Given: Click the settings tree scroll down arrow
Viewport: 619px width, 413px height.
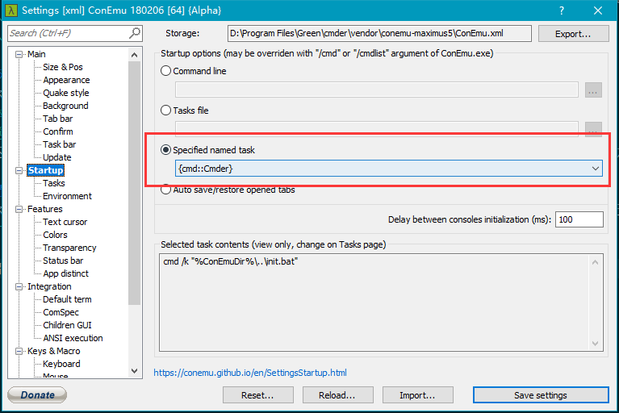Looking at the screenshot, I should click(x=134, y=371).
